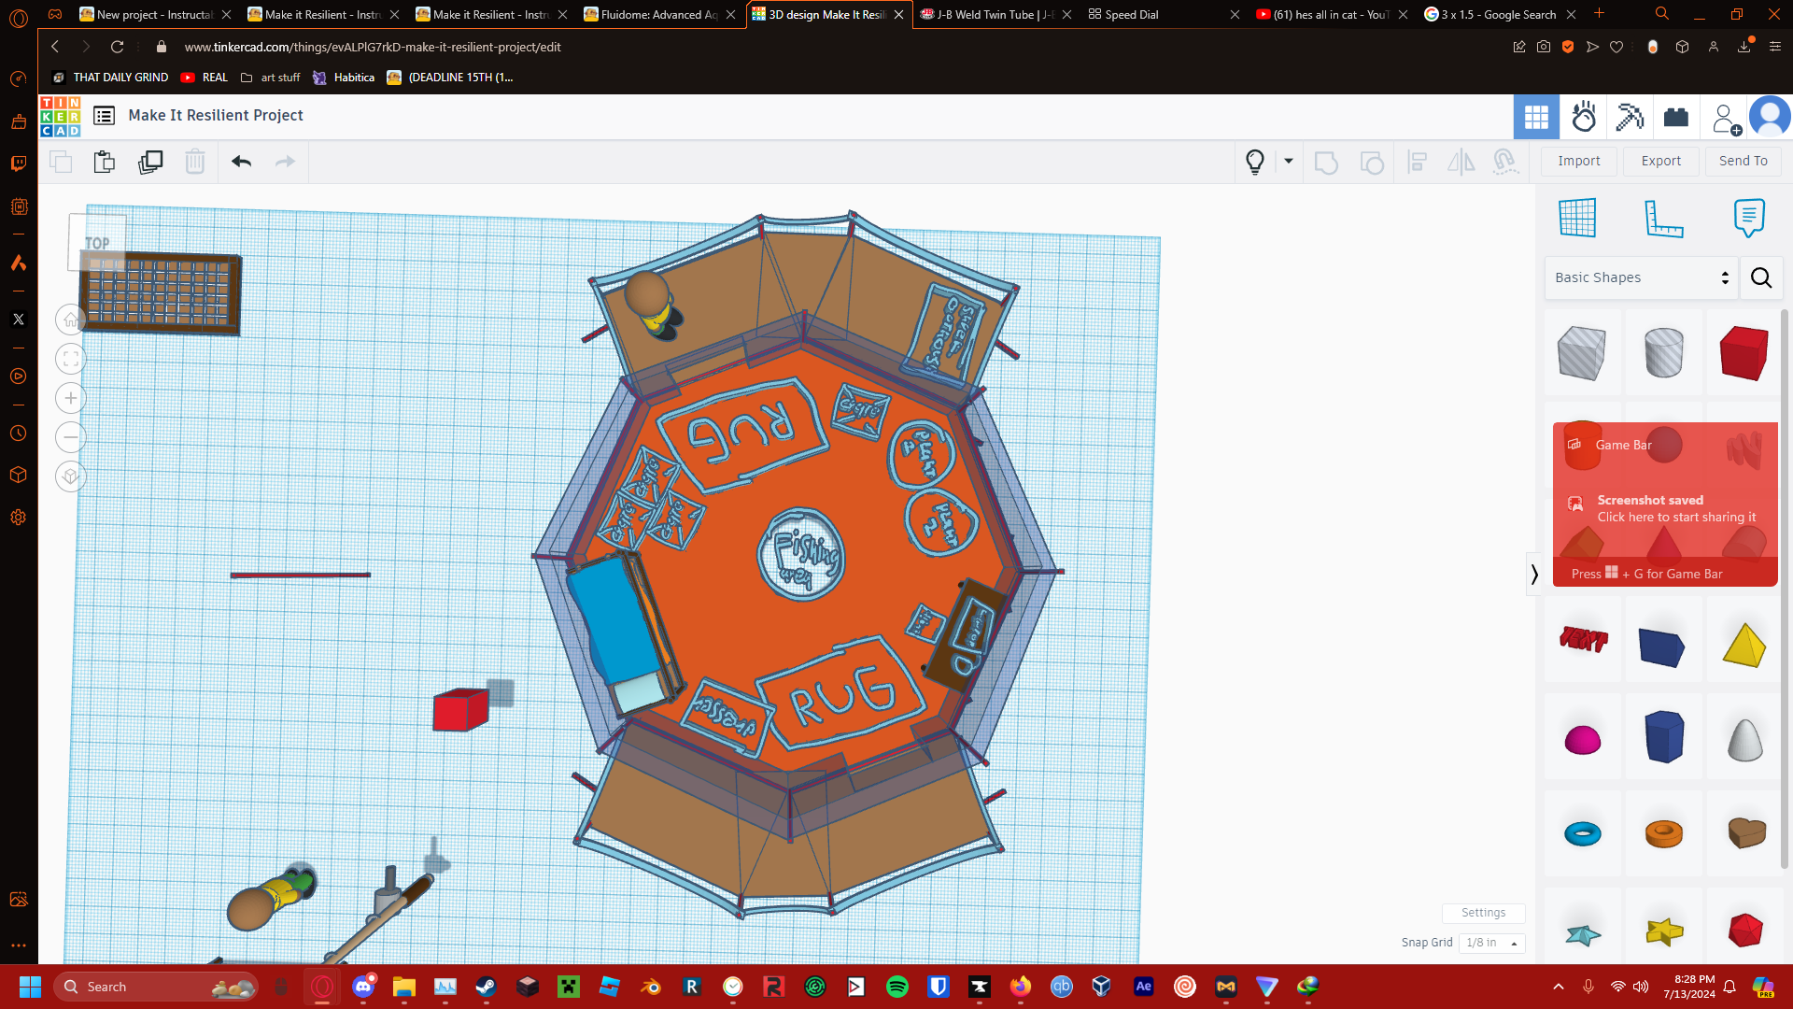The height and width of the screenshot is (1009, 1793).
Task: Click the Fit all in view button
Action: pyautogui.click(x=71, y=359)
